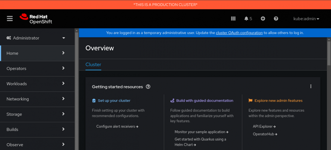The width and height of the screenshot is (331, 150).
Task: Click the Set up your cluster clipboard icon
Action: coord(94,101)
